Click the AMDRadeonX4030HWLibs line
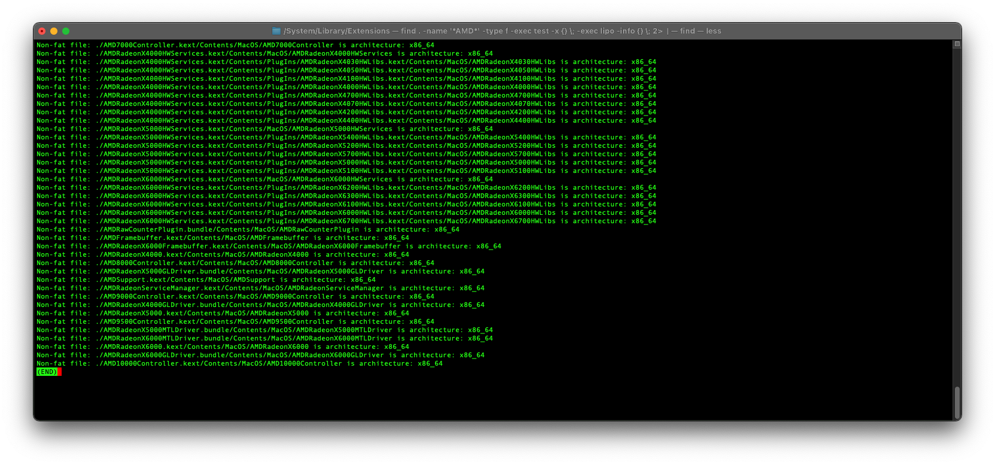 click(x=346, y=62)
